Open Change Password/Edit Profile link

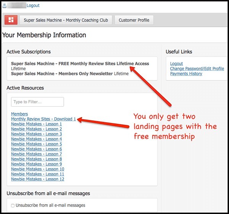point(197,69)
